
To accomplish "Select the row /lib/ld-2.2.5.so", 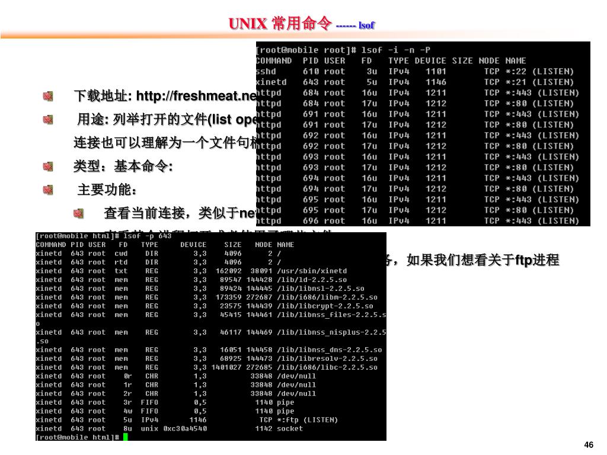I will coord(191,280).
